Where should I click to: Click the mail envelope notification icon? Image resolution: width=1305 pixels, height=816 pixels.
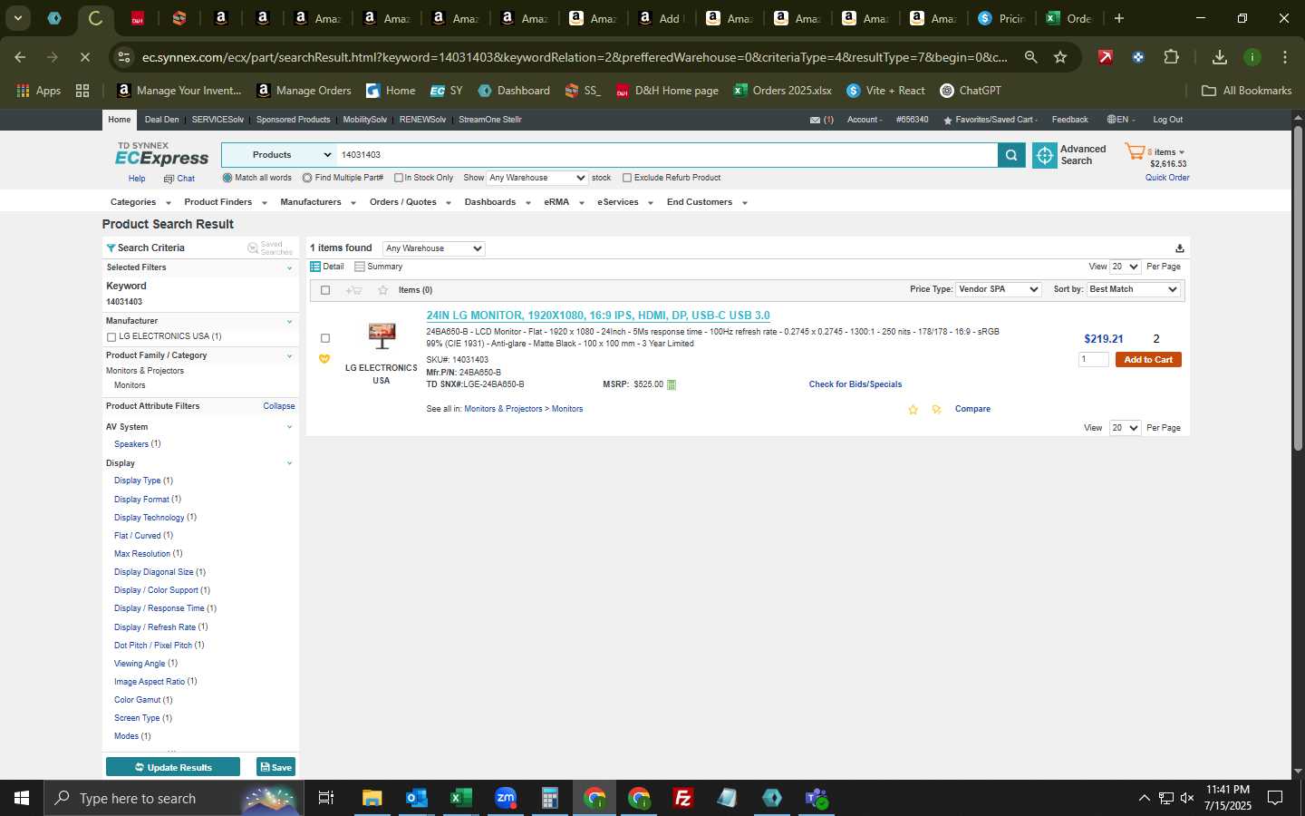click(815, 120)
